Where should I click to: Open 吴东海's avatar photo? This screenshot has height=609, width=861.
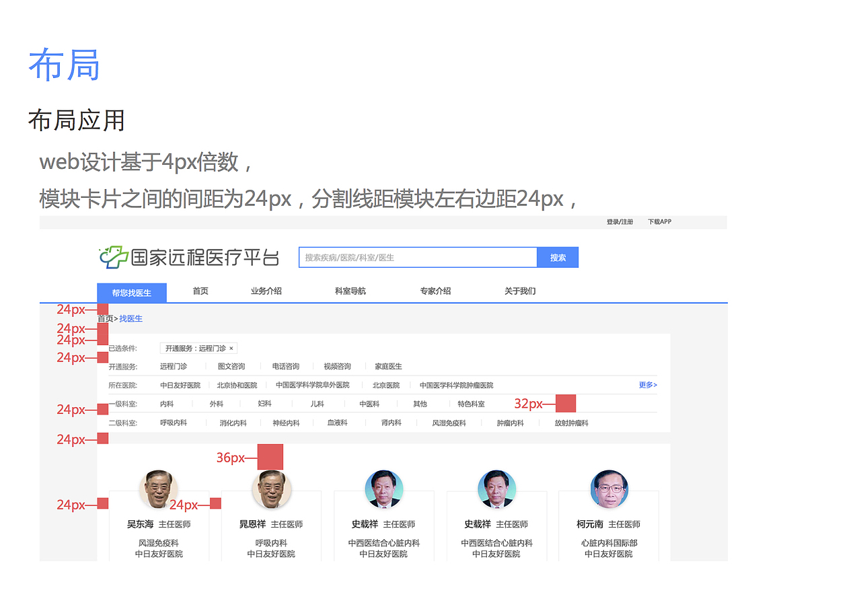(x=159, y=489)
